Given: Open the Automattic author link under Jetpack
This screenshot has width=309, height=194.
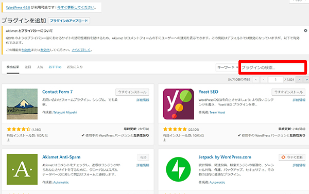Looking at the screenshot, I should click(217, 182).
